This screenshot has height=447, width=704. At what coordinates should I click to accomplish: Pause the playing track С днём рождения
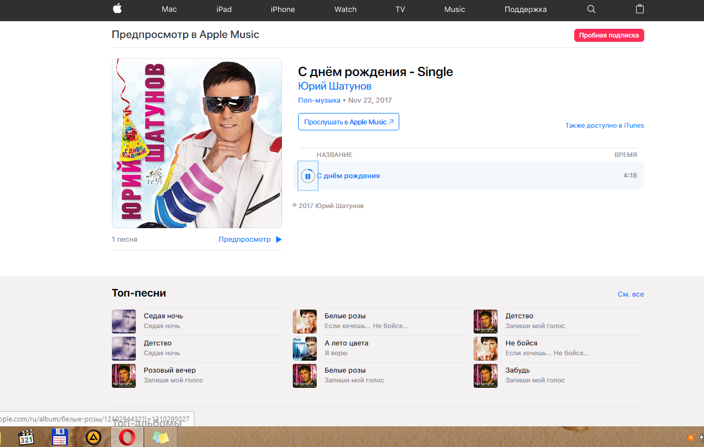[307, 176]
